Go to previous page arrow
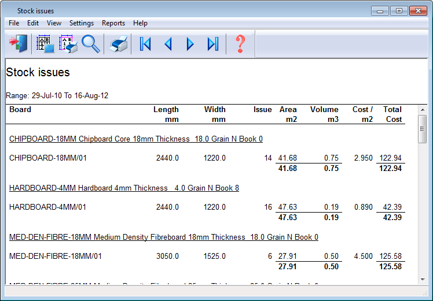This screenshot has width=433, height=301. point(168,44)
